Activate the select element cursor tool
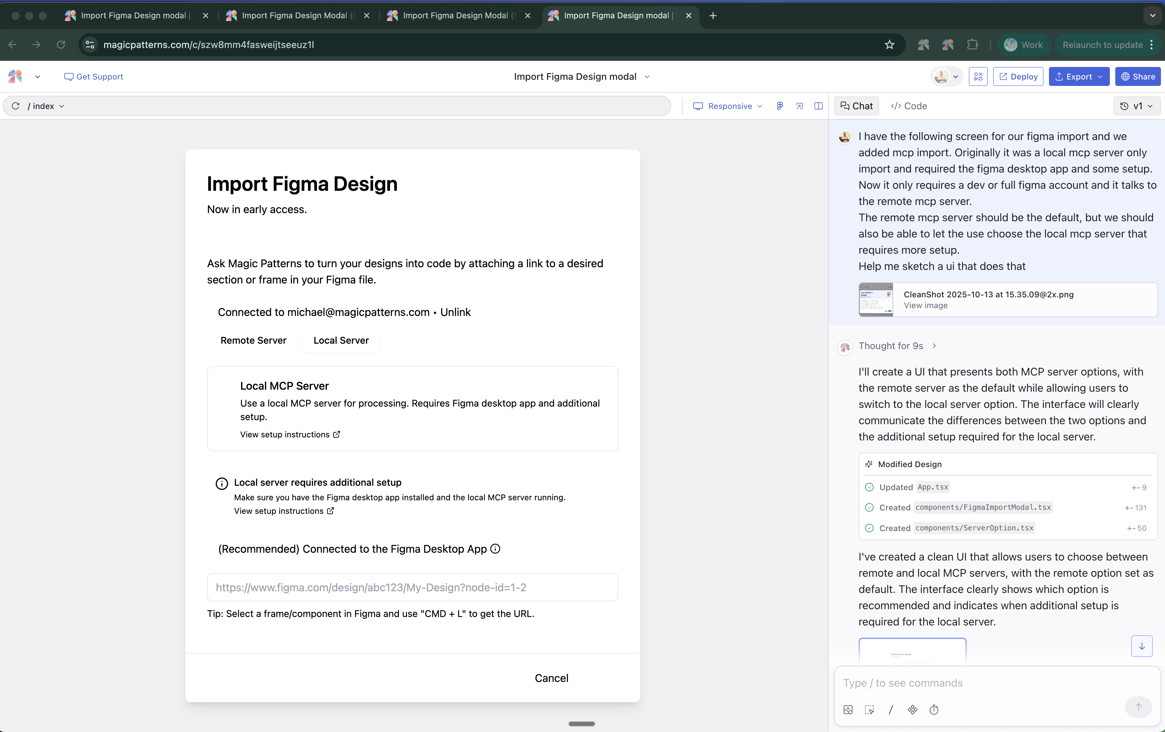 coord(869,710)
